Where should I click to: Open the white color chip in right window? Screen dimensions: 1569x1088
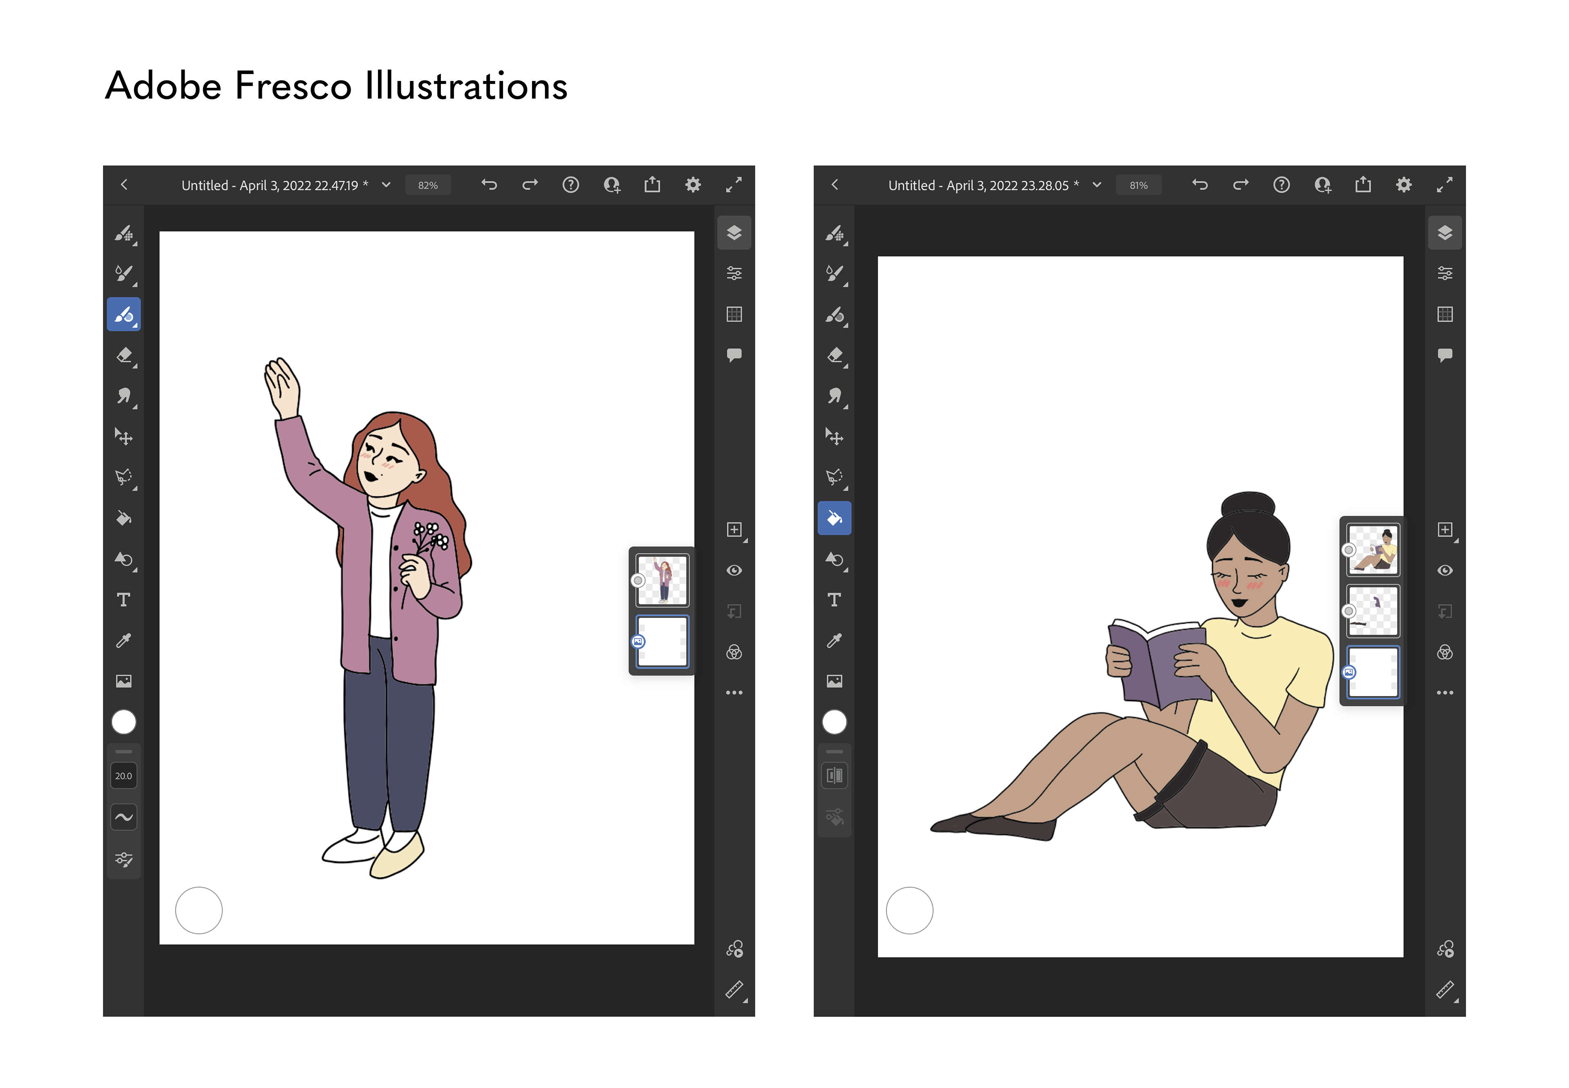pos(834,722)
